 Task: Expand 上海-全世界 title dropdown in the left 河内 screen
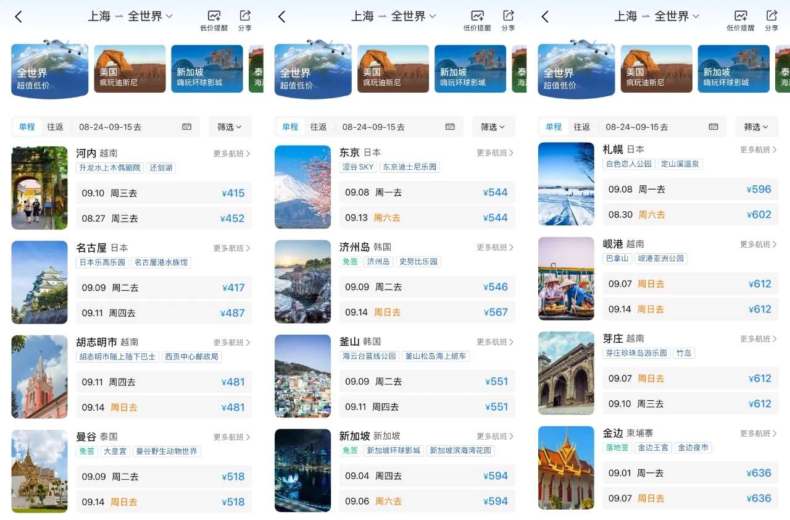(130, 16)
